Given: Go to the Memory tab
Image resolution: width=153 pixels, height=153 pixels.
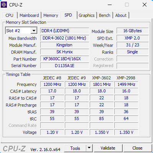Looking at the screenshot, I should click(x=51, y=15).
